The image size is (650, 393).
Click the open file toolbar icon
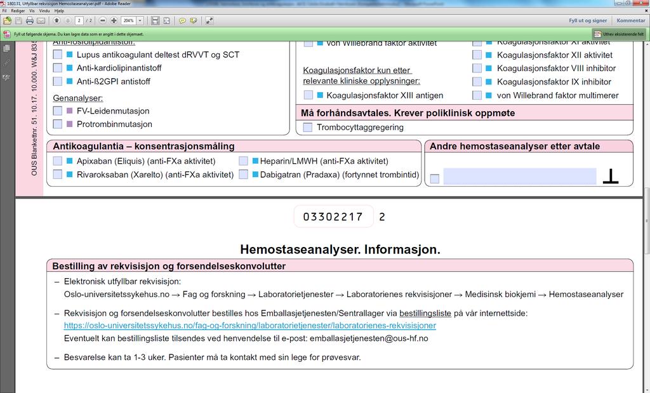[7, 20]
